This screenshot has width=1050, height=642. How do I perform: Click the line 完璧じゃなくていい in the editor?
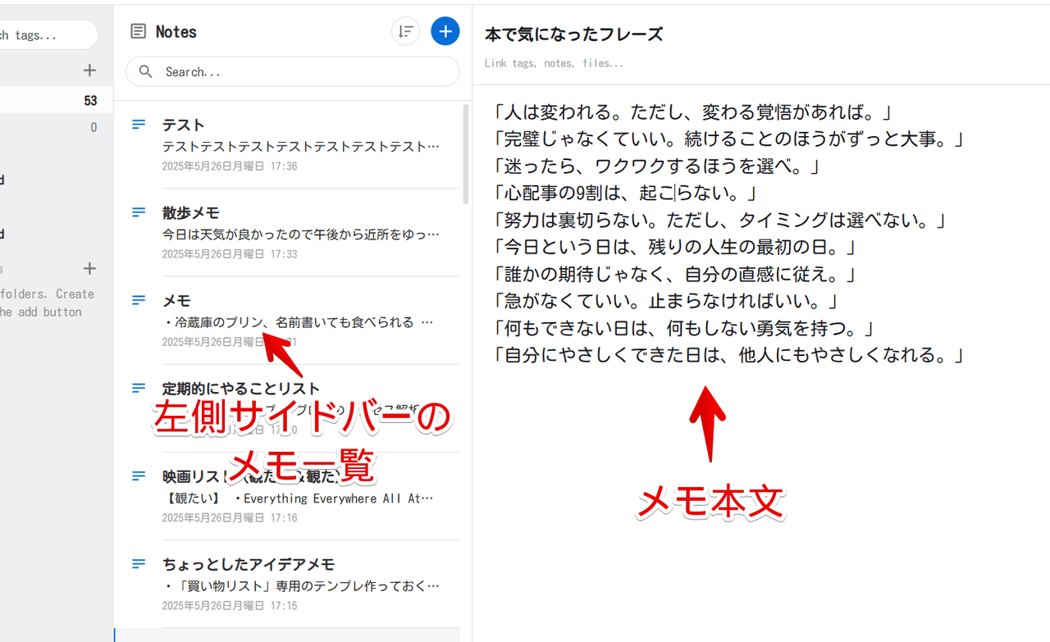729,139
